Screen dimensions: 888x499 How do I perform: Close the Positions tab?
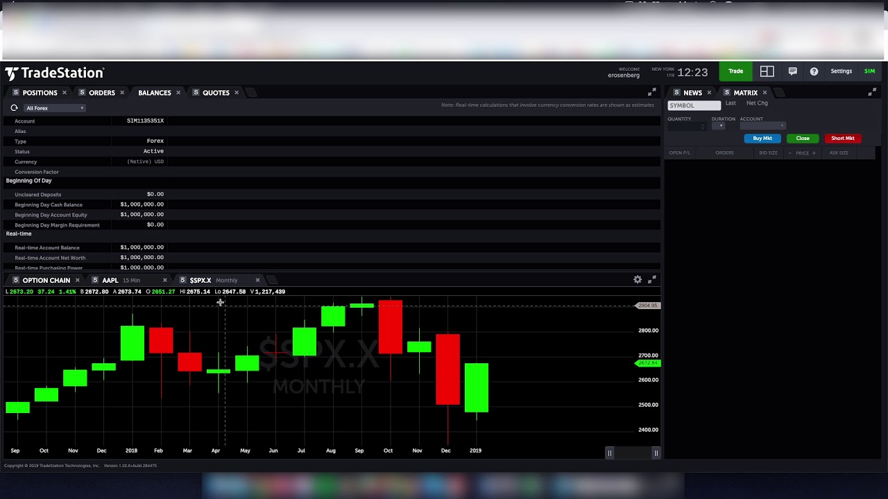coord(65,92)
